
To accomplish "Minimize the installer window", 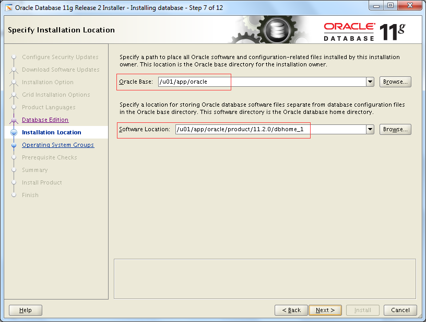I will [376, 6].
